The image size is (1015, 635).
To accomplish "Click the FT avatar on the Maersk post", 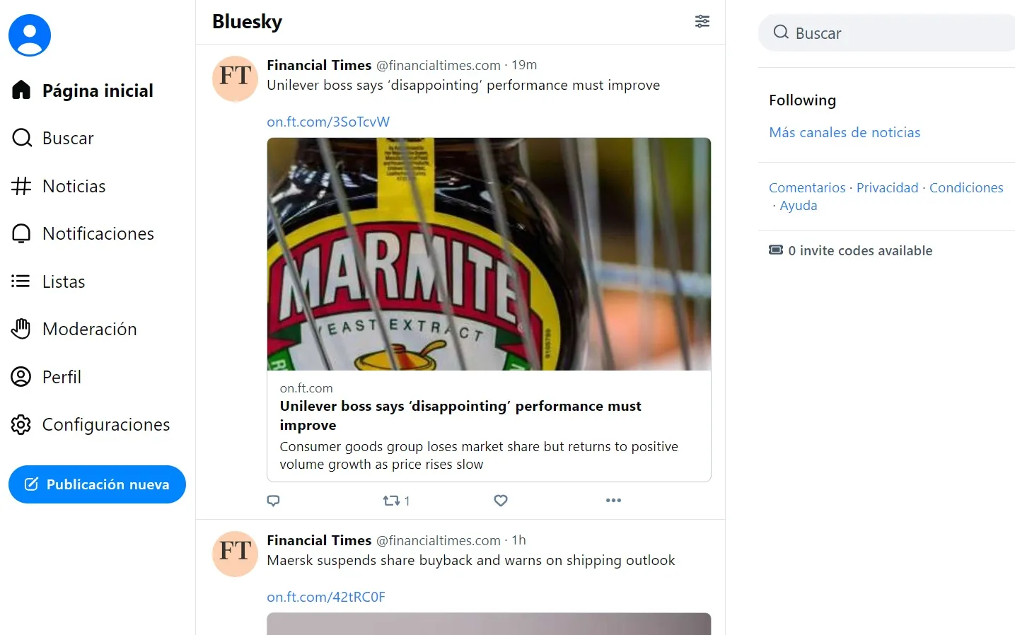I will (x=236, y=554).
